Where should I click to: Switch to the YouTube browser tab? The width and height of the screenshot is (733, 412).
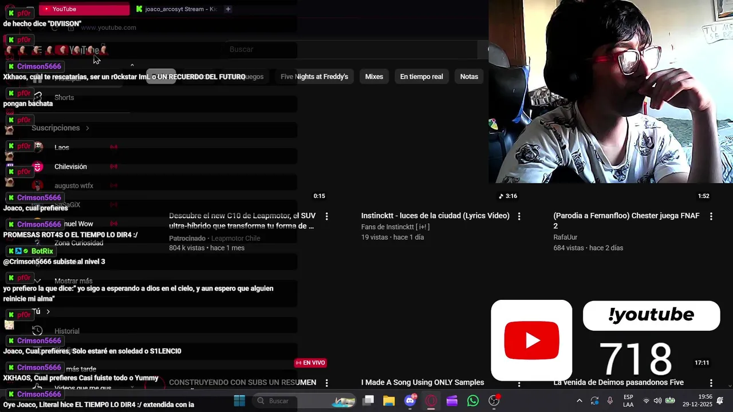pos(84,9)
